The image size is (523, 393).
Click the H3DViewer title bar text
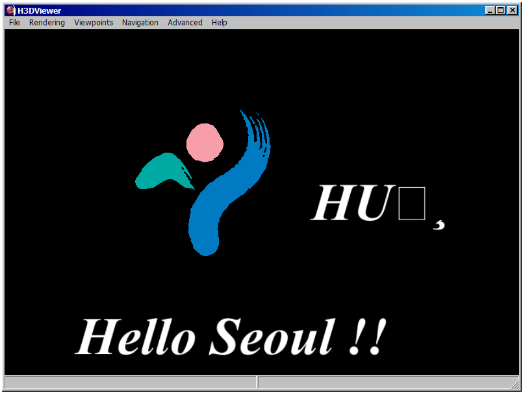tap(40, 10)
